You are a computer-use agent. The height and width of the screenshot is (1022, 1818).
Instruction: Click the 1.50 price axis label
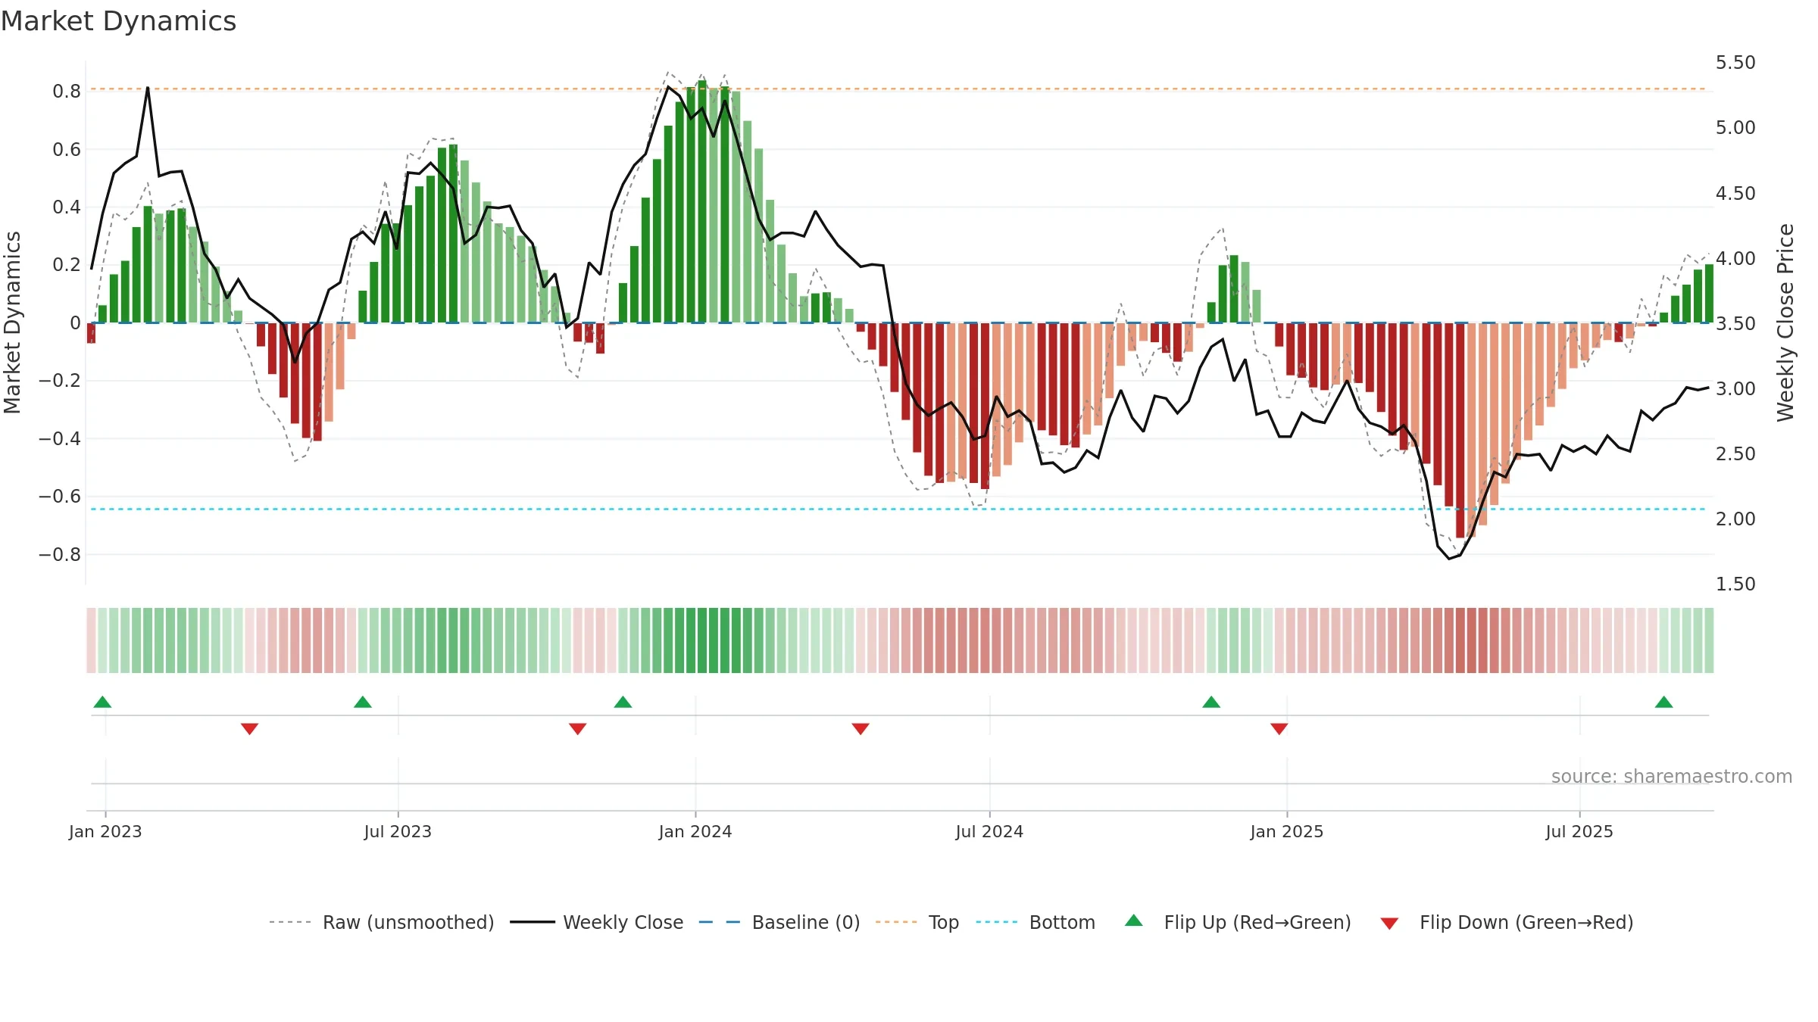pos(1735,584)
